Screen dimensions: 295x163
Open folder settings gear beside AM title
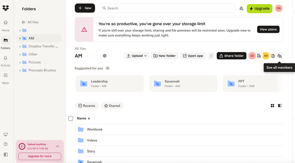tap(105, 56)
